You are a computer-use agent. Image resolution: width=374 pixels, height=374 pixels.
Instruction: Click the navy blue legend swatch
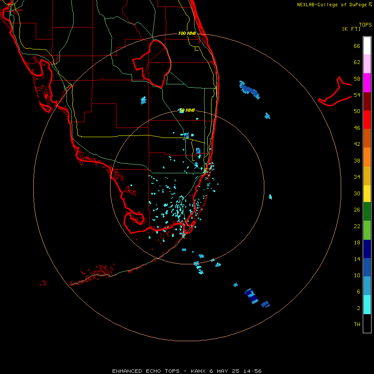point(367,249)
